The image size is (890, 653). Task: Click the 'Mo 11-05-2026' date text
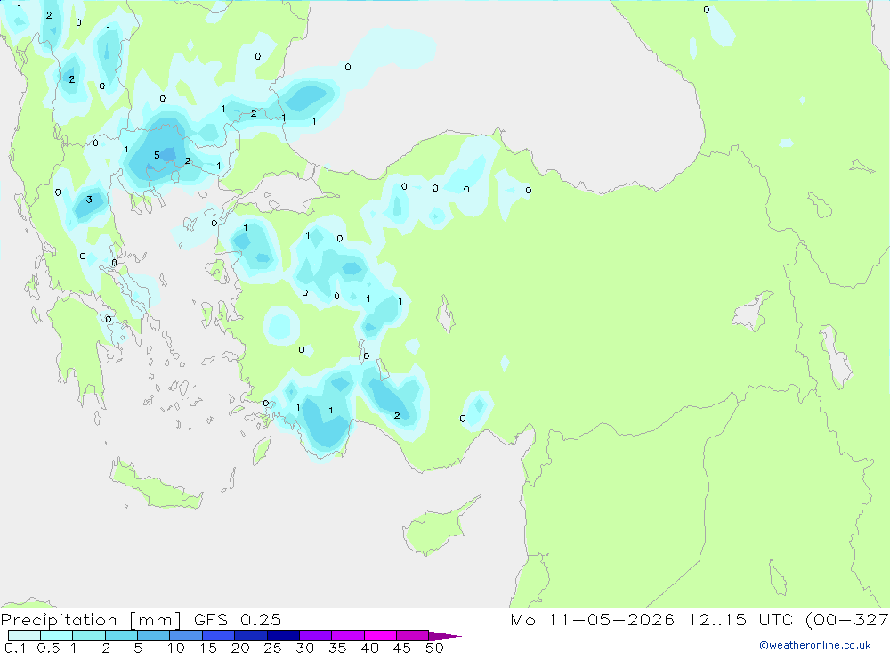(592, 619)
